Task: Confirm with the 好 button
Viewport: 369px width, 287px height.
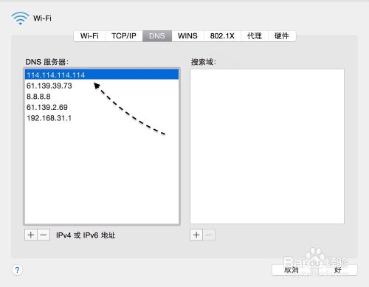Action: [338, 270]
